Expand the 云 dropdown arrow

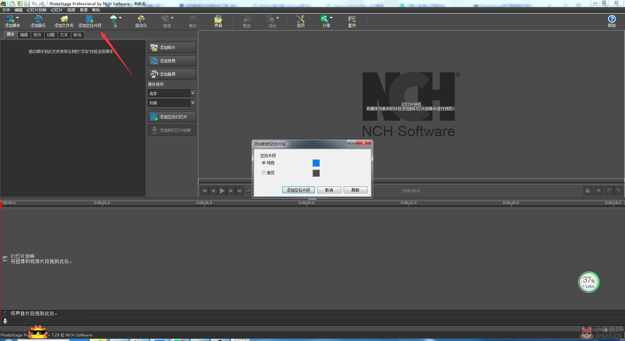pos(120,18)
